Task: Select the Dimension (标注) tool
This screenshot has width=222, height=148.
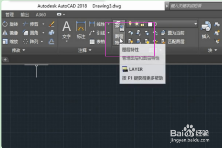Action: (81, 30)
